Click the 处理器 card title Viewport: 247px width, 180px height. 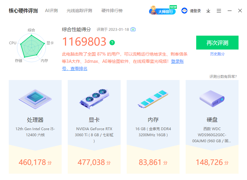35,120
